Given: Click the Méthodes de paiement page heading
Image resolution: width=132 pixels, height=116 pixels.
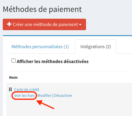Looking at the screenshot, I should [x=42, y=9].
